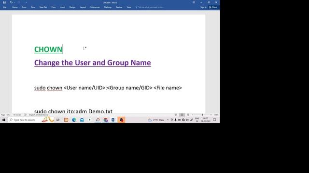Viewport: 309px width, 173px height.
Task: Open Task View on the taskbar
Action: pyautogui.click(x=58, y=120)
